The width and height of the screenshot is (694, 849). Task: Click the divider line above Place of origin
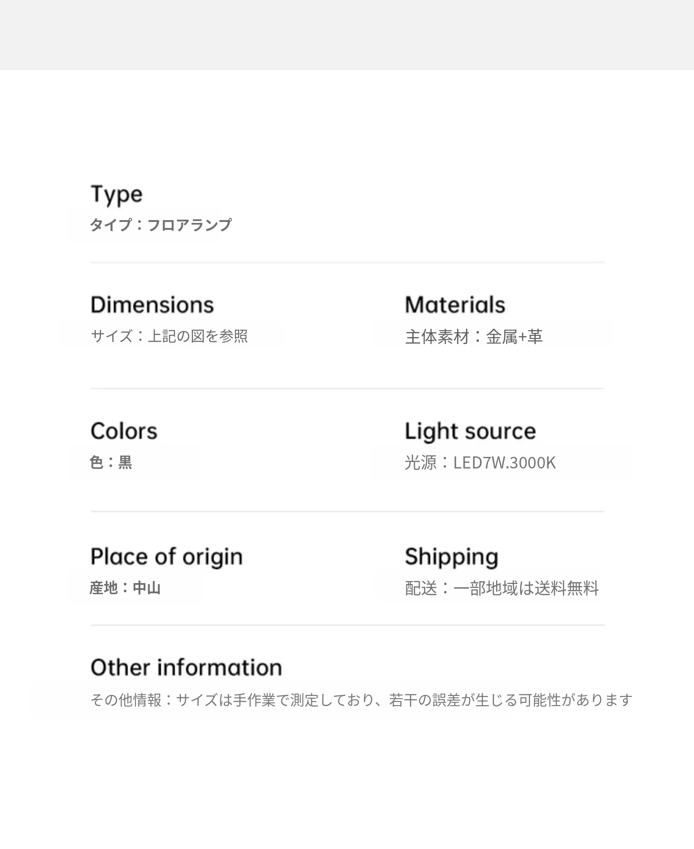click(347, 511)
